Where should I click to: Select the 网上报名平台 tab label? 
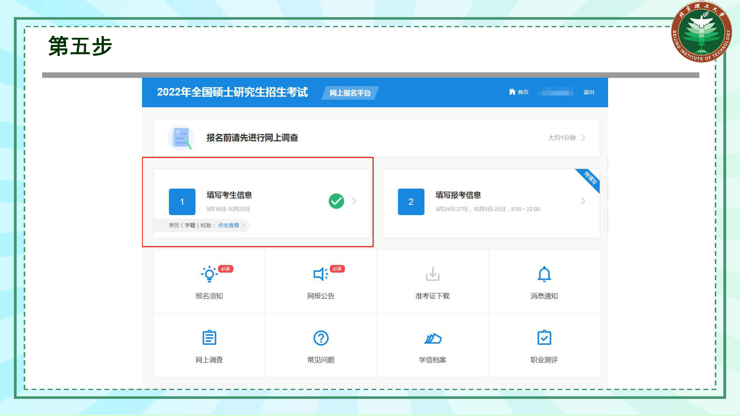[x=350, y=93]
